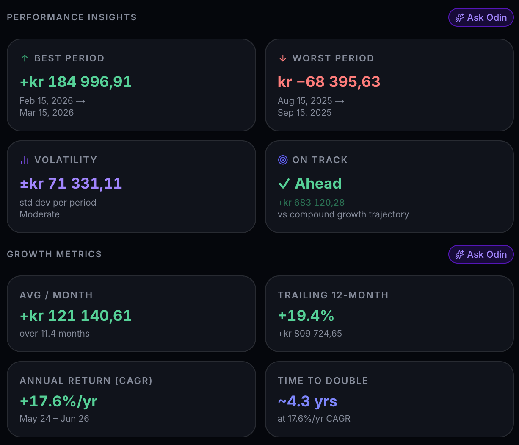Select ~4.3 yrs value
519x445 pixels.
[307, 401]
